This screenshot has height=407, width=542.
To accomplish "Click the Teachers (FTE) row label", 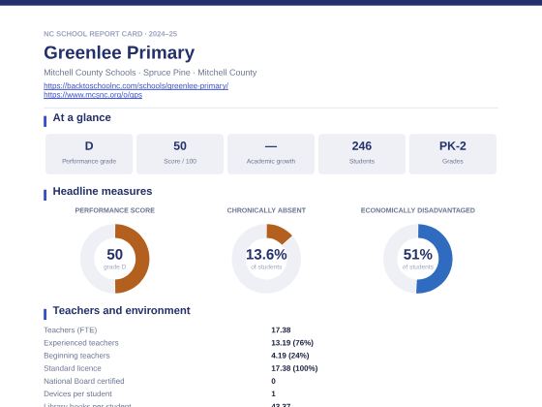I will 70,329.
